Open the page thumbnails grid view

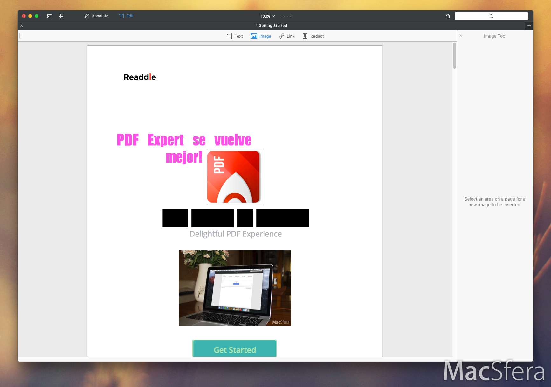coord(61,16)
